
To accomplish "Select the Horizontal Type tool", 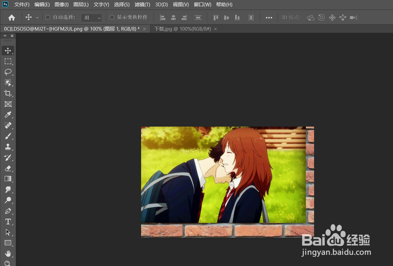I will [8, 222].
